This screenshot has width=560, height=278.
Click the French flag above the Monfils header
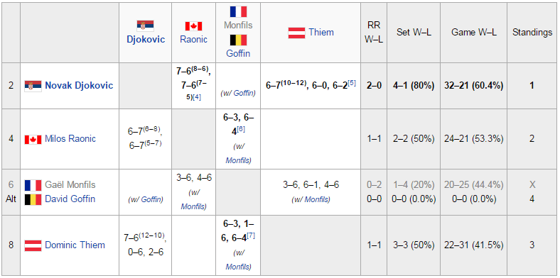tap(238, 12)
